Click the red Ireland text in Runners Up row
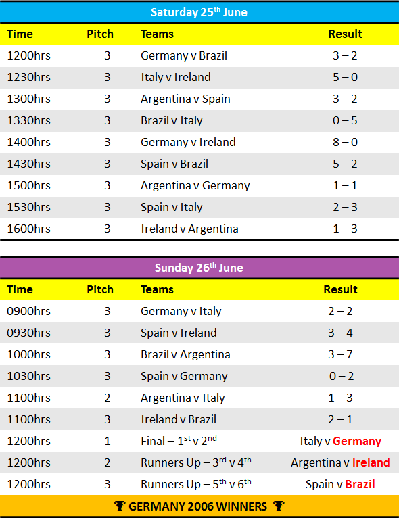Screen dimensions: 399x522 (x=371, y=462)
